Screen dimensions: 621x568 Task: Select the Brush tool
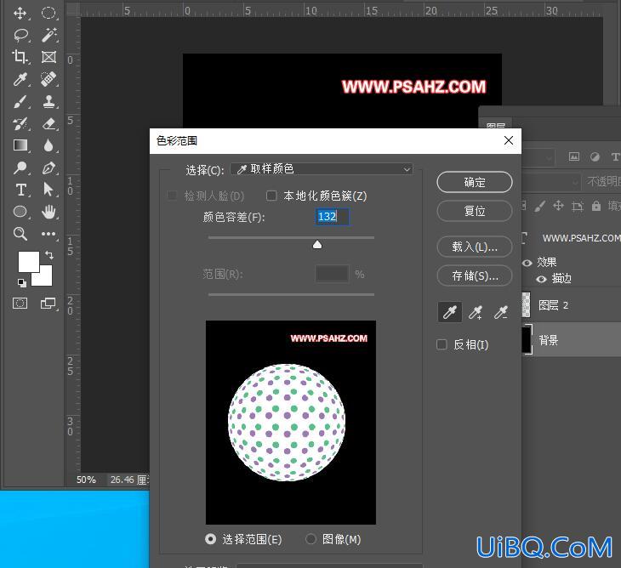20,101
